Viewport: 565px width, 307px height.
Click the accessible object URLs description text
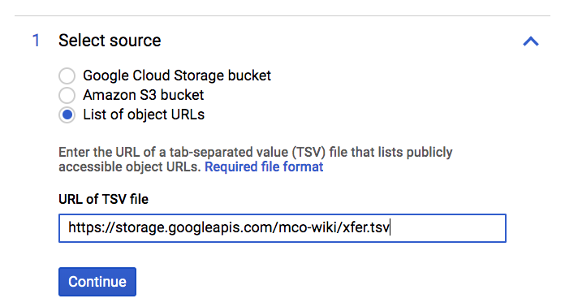coord(130,166)
